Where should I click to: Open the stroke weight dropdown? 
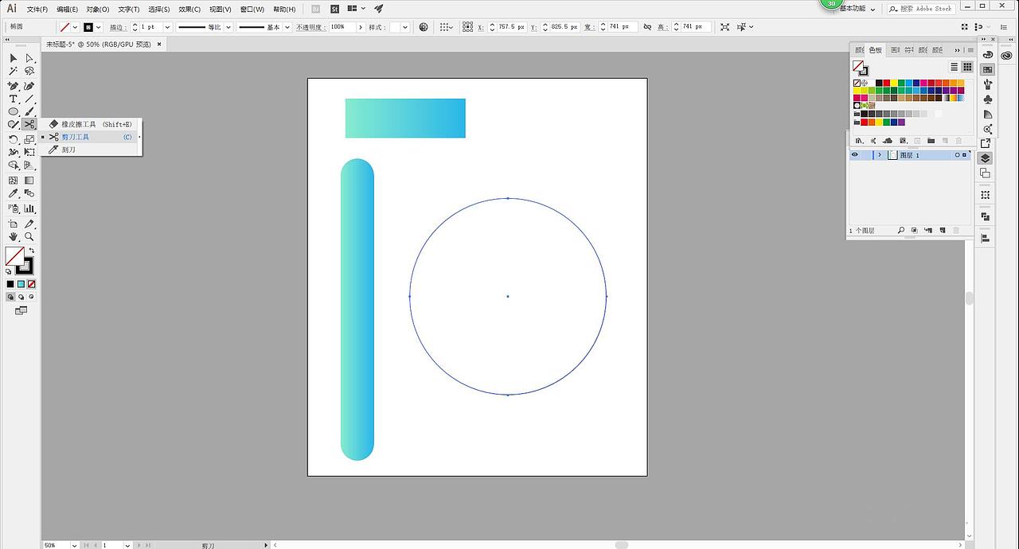(167, 27)
